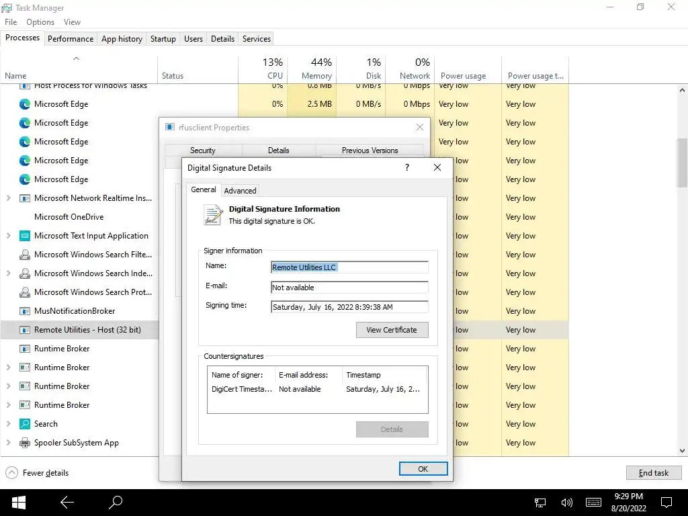Click the help question mark in signature dialog
This screenshot has height=516, width=688.
pyautogui.click(x=407, y=167)
